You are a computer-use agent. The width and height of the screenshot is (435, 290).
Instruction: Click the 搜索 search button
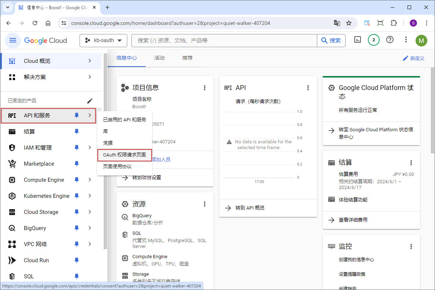pos(331,41)
